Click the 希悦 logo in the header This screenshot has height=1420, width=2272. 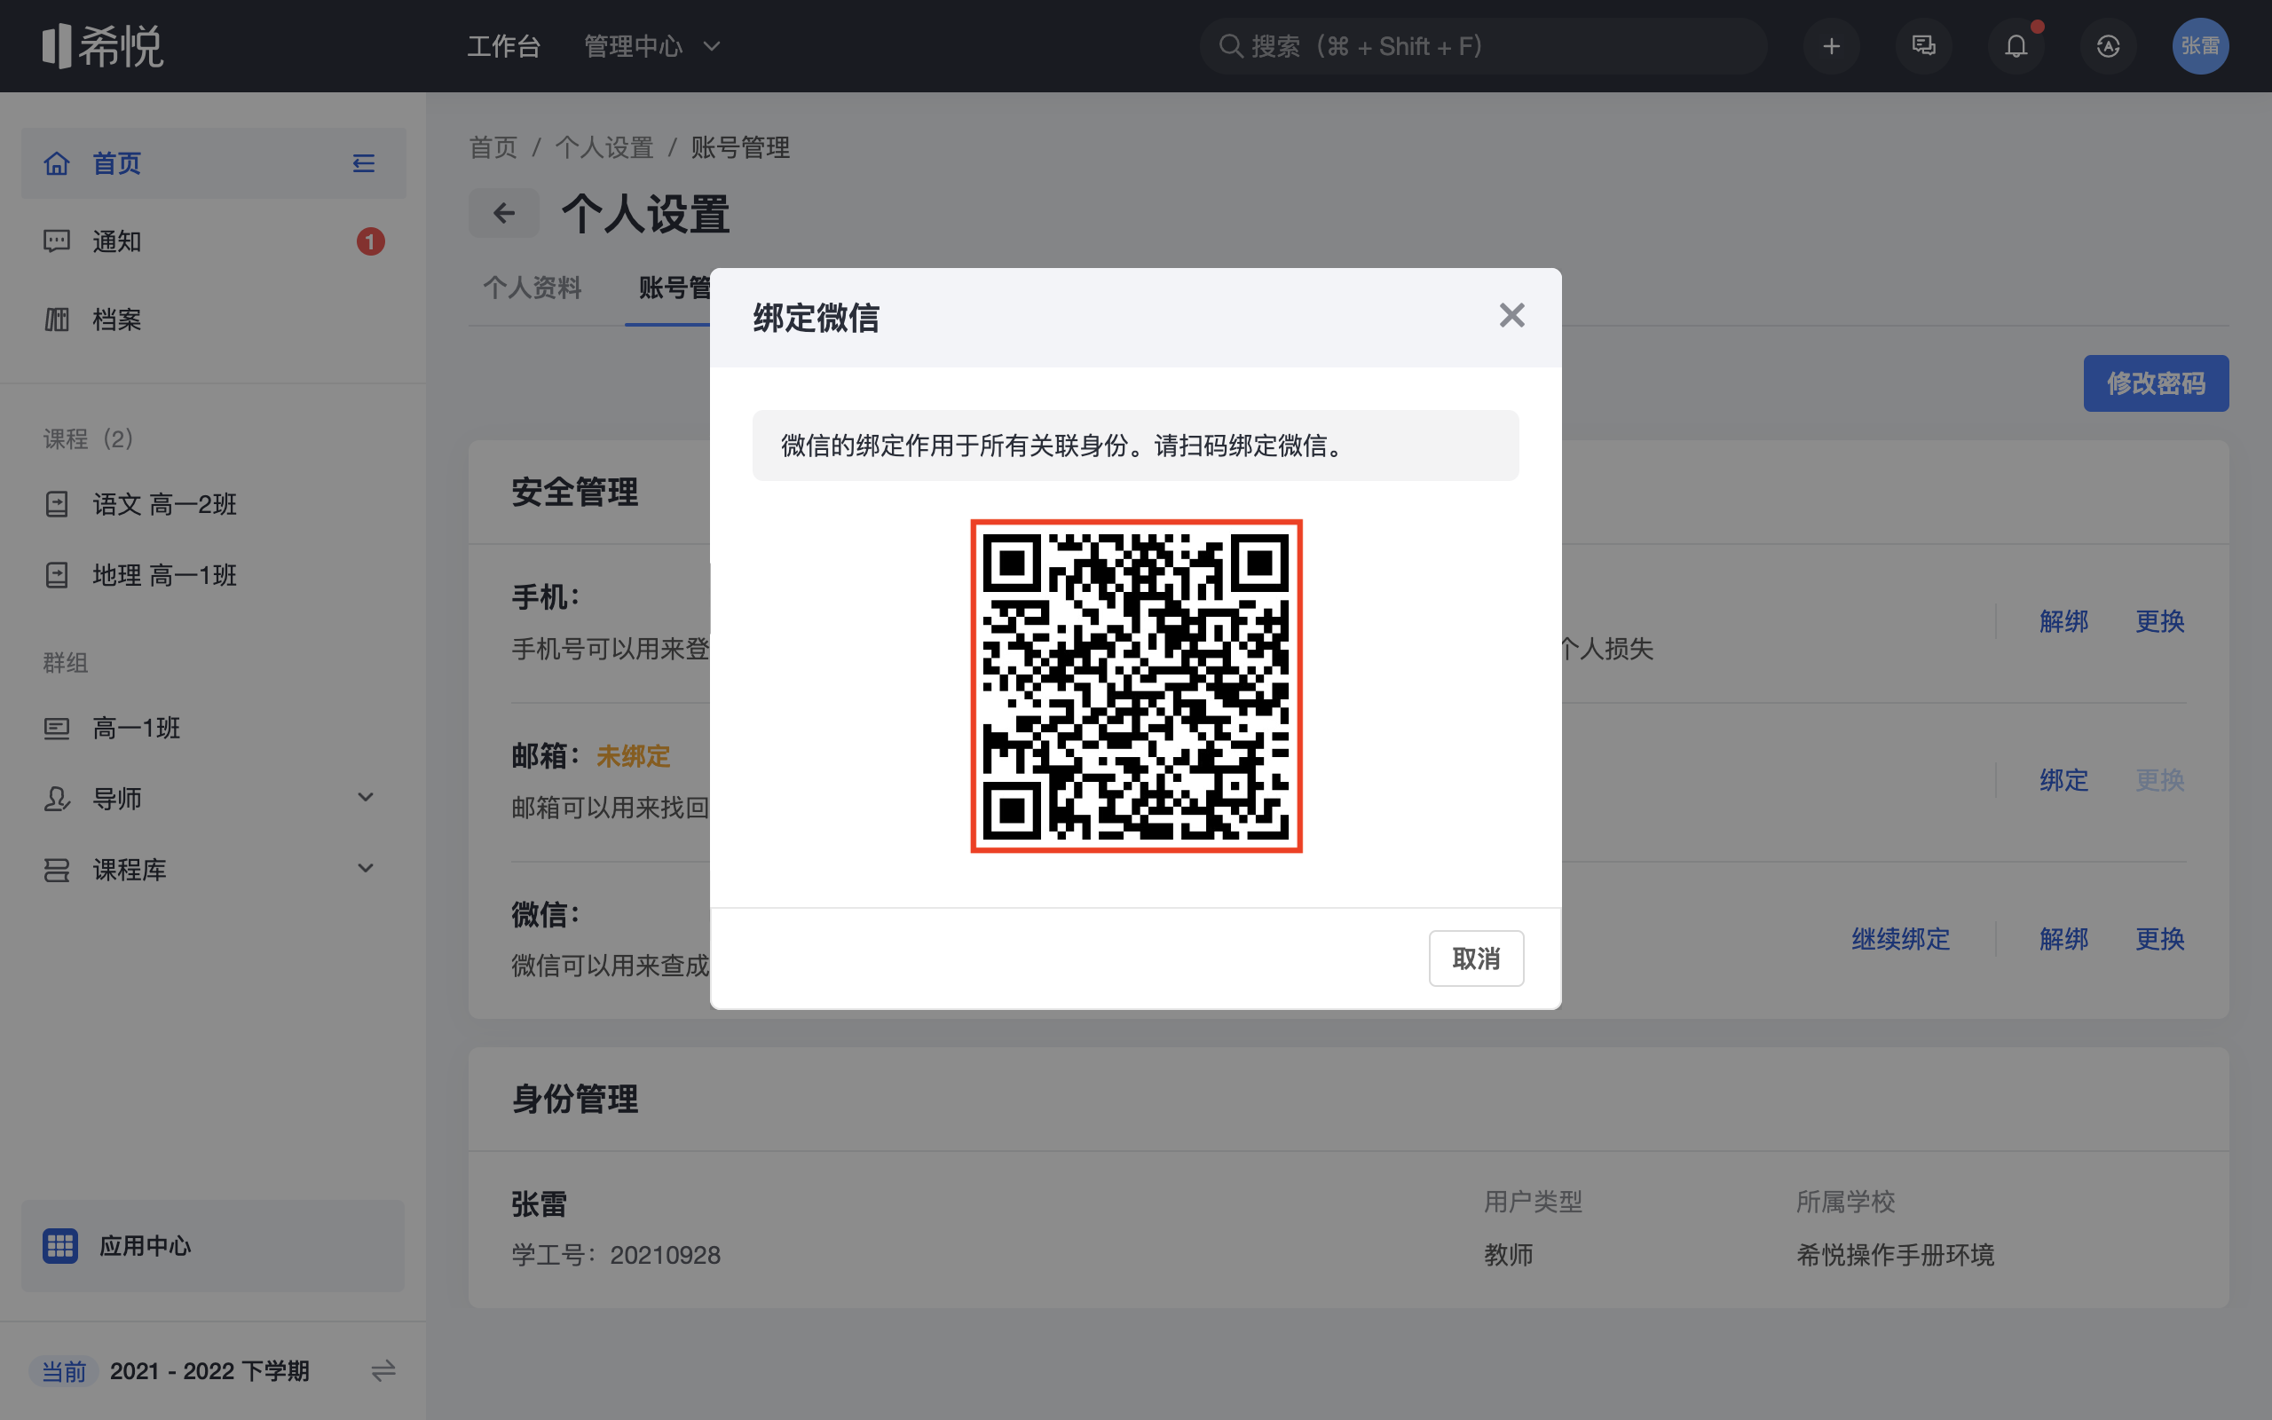pyautogui.click(x=102, y=46)
